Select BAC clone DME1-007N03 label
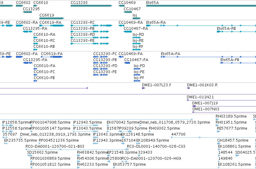Image resolution: width=256 pixels, height=169 pixels. (x=206, y=109)
